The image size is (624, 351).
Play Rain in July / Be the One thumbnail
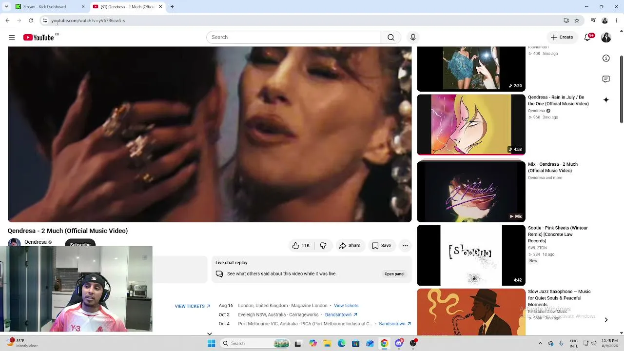point(471,125)
